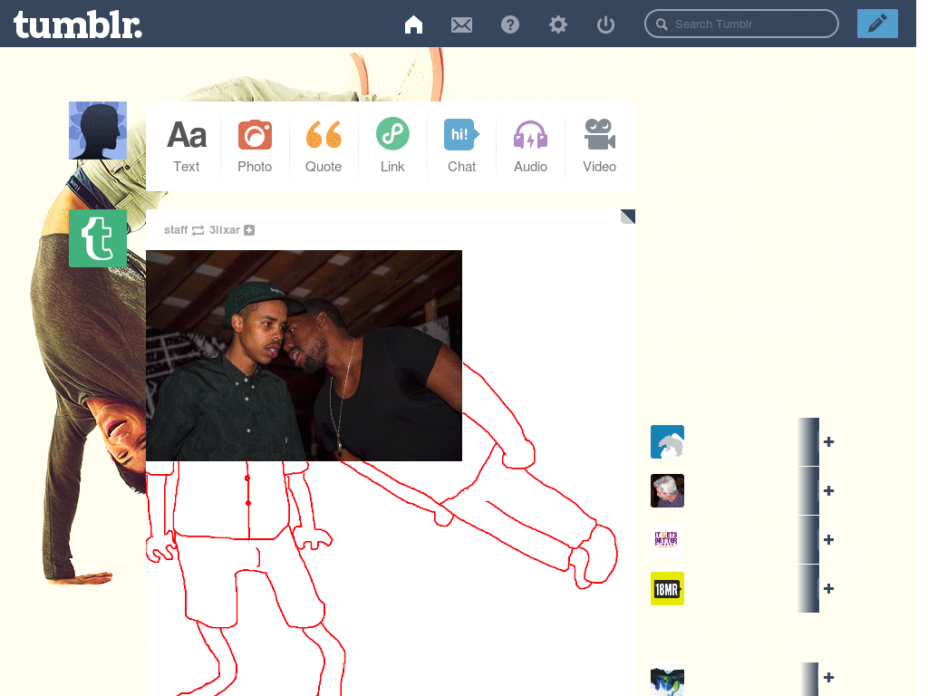Add a new Link post
The width and height of the screenshot is (928, 696).
392,146
